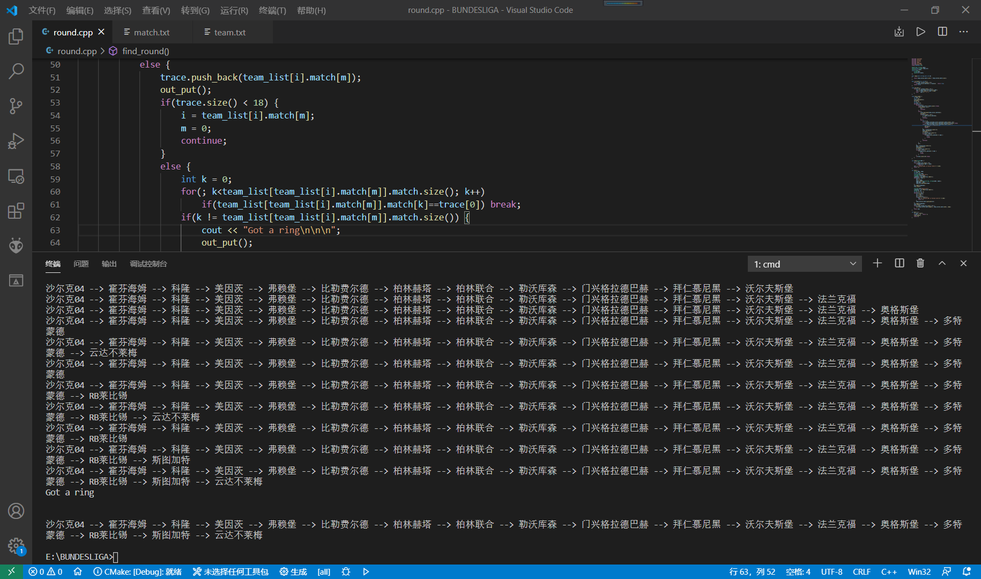Select the 1: cmd terminal dropdown

click(805, 264)
